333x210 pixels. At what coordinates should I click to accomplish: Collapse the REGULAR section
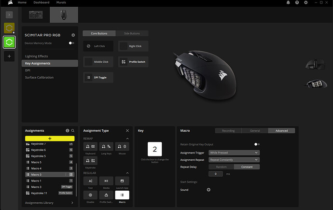(x=127, y=173)
